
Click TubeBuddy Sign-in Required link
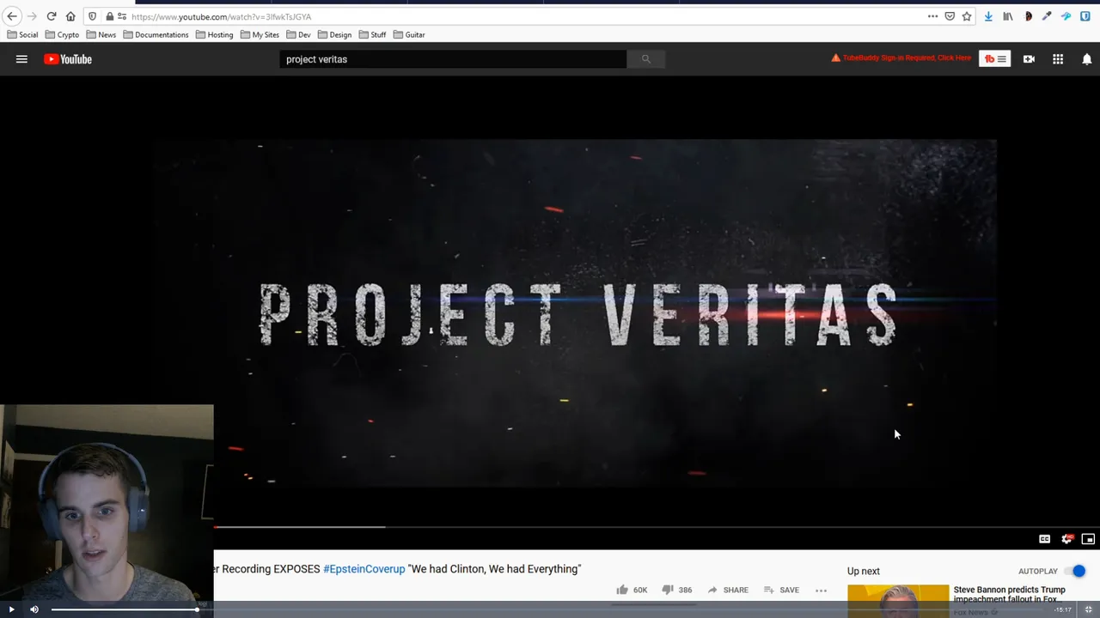[x=901, y=58]
